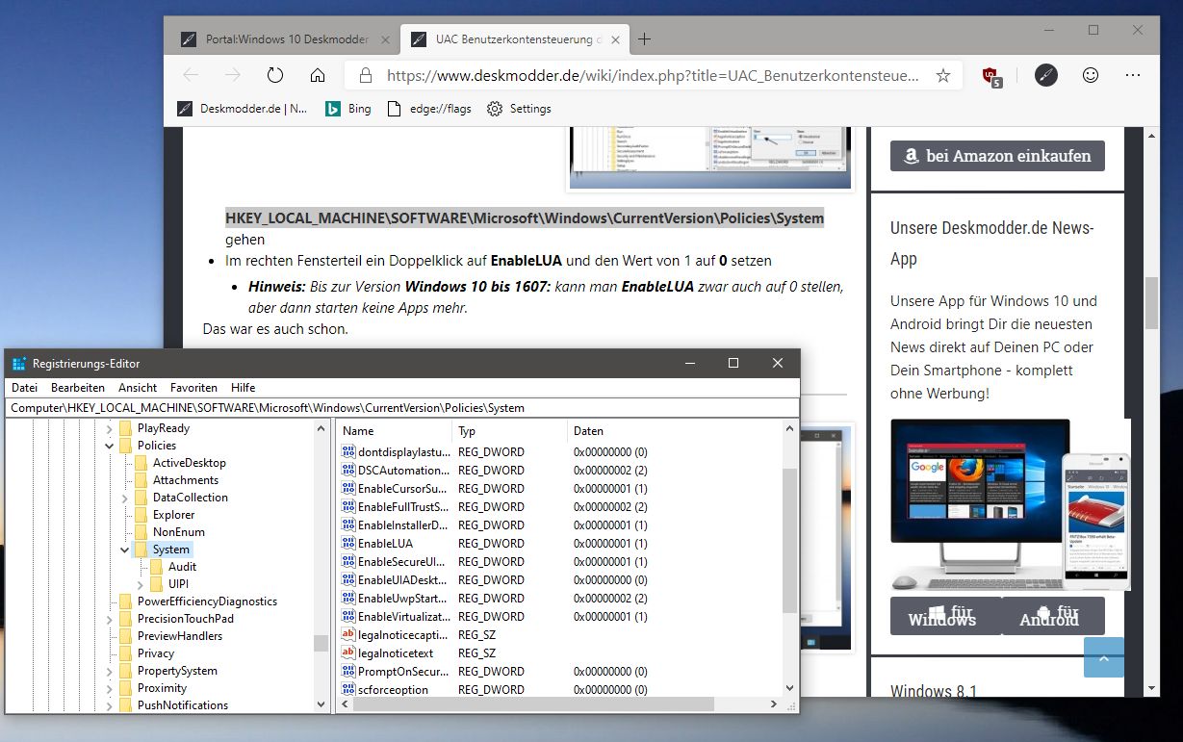Viewport: 1183px width, 742px height.
Task: Click the registry values list scrollbar thumb
Action: pos(790,541)
